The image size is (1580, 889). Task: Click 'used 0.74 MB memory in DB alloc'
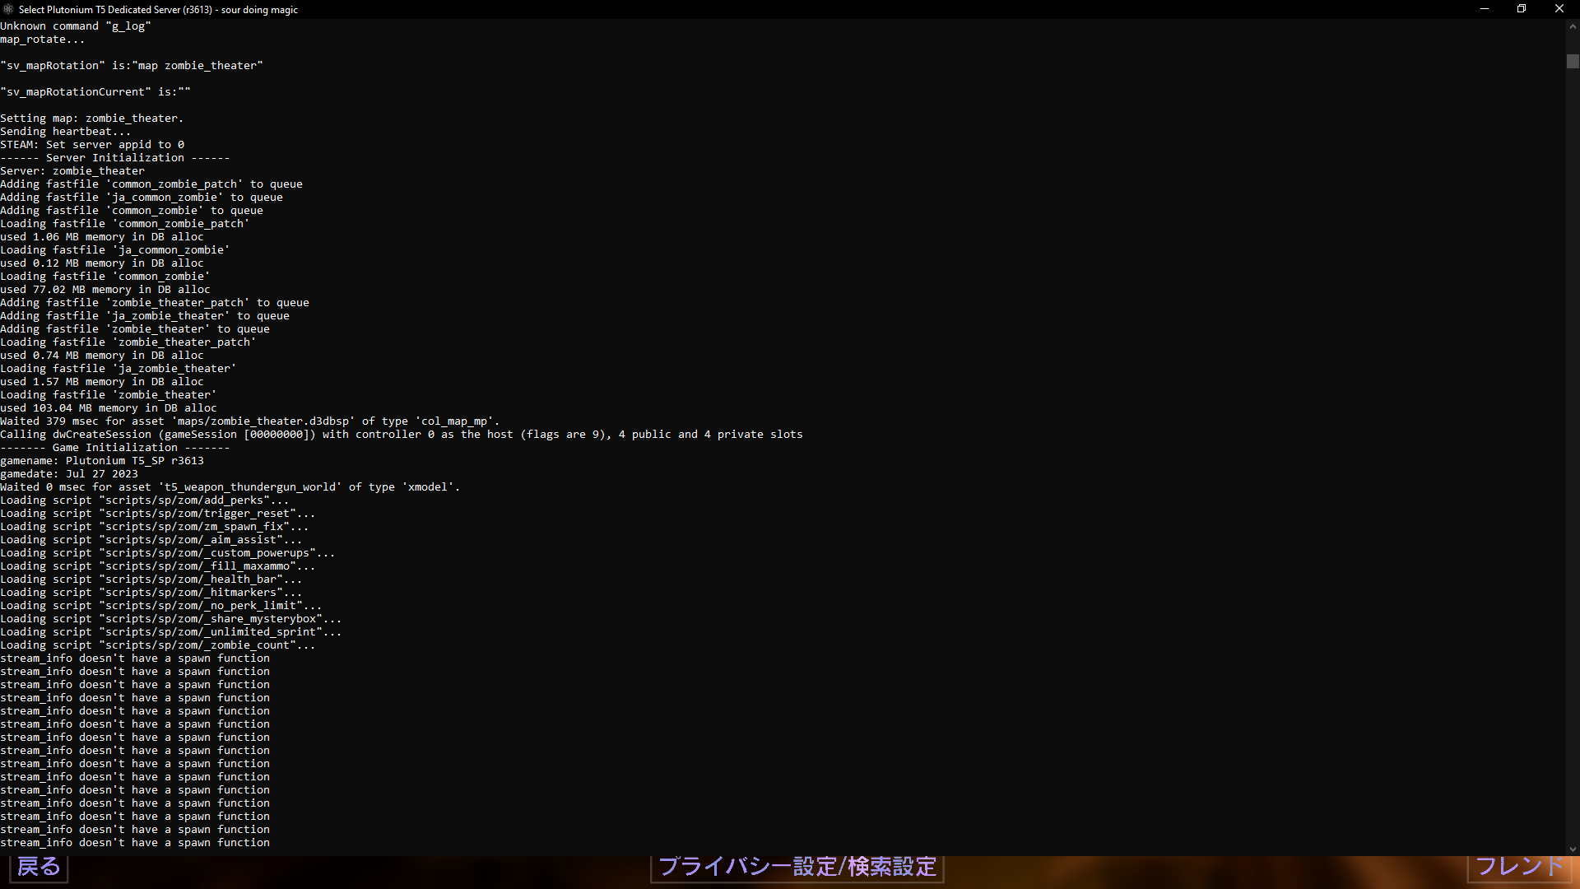click(102, 356)
